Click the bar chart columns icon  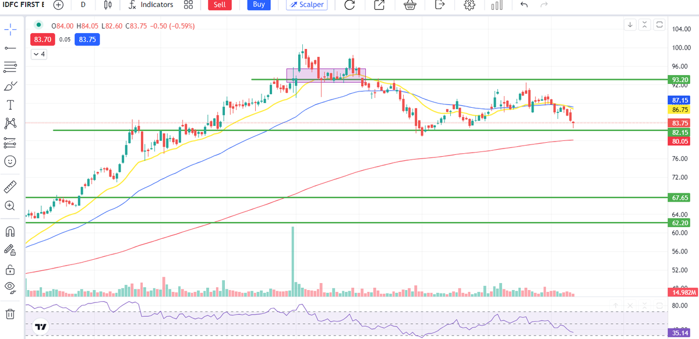coord(497,5)
